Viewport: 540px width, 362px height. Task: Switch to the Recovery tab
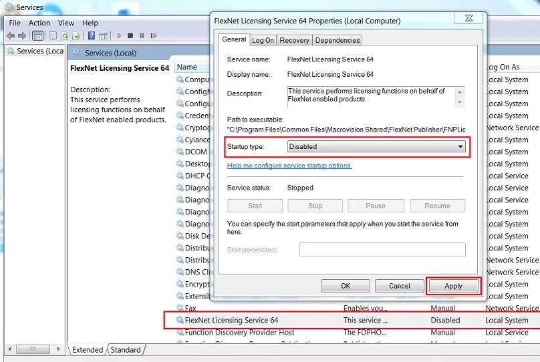coord(294,40)
